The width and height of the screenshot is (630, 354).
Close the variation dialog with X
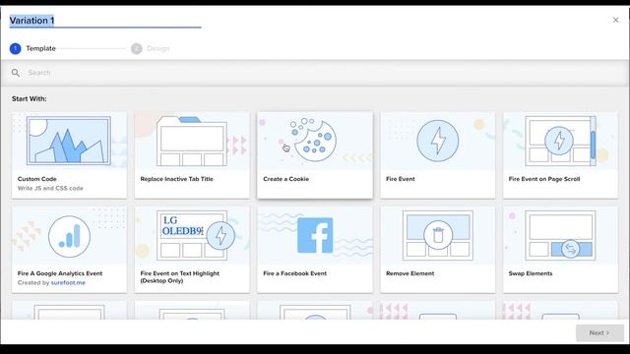(x=615, y=20)
